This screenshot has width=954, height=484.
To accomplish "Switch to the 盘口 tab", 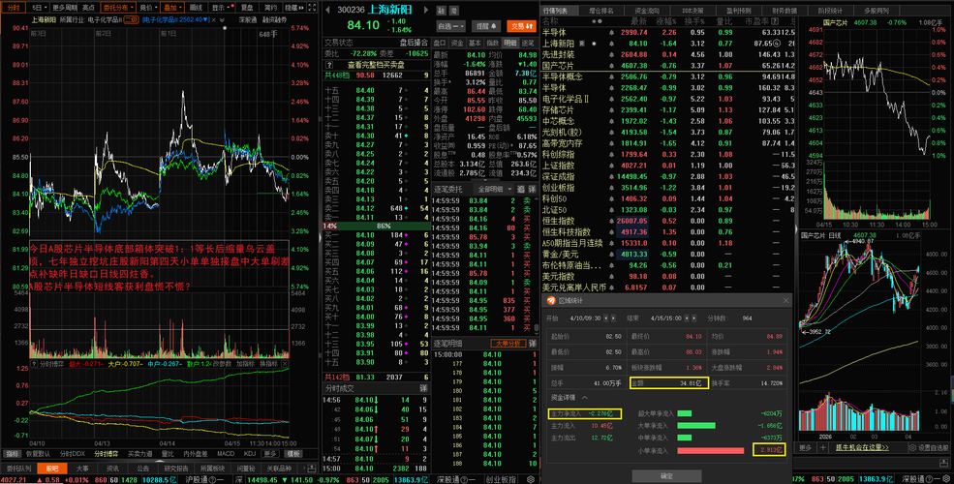I will pyautogui.click(x=440, y=44).
